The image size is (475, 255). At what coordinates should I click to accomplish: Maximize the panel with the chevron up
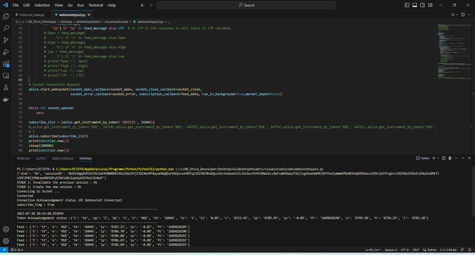click(463, 158)
